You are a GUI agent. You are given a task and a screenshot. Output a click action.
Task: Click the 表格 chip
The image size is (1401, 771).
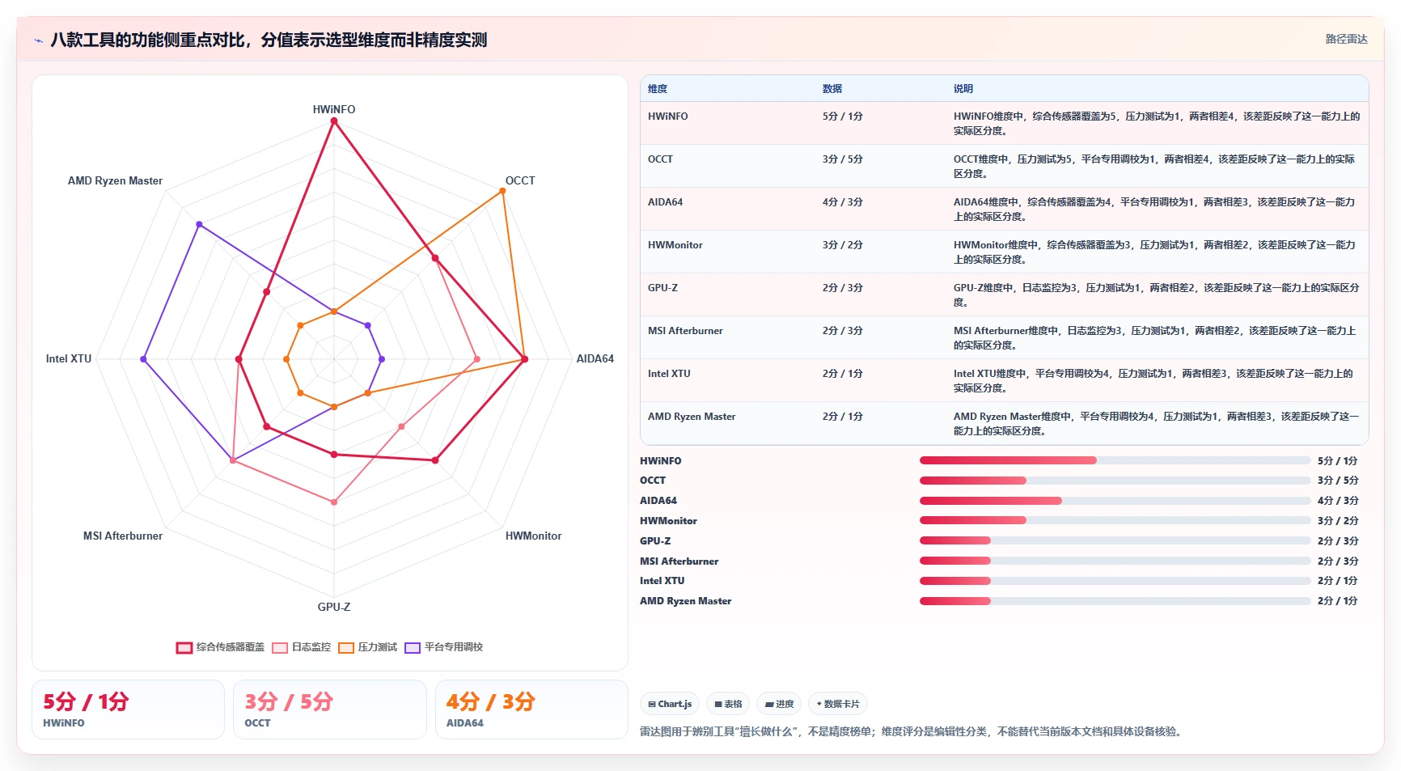click(x=728, y=704)
